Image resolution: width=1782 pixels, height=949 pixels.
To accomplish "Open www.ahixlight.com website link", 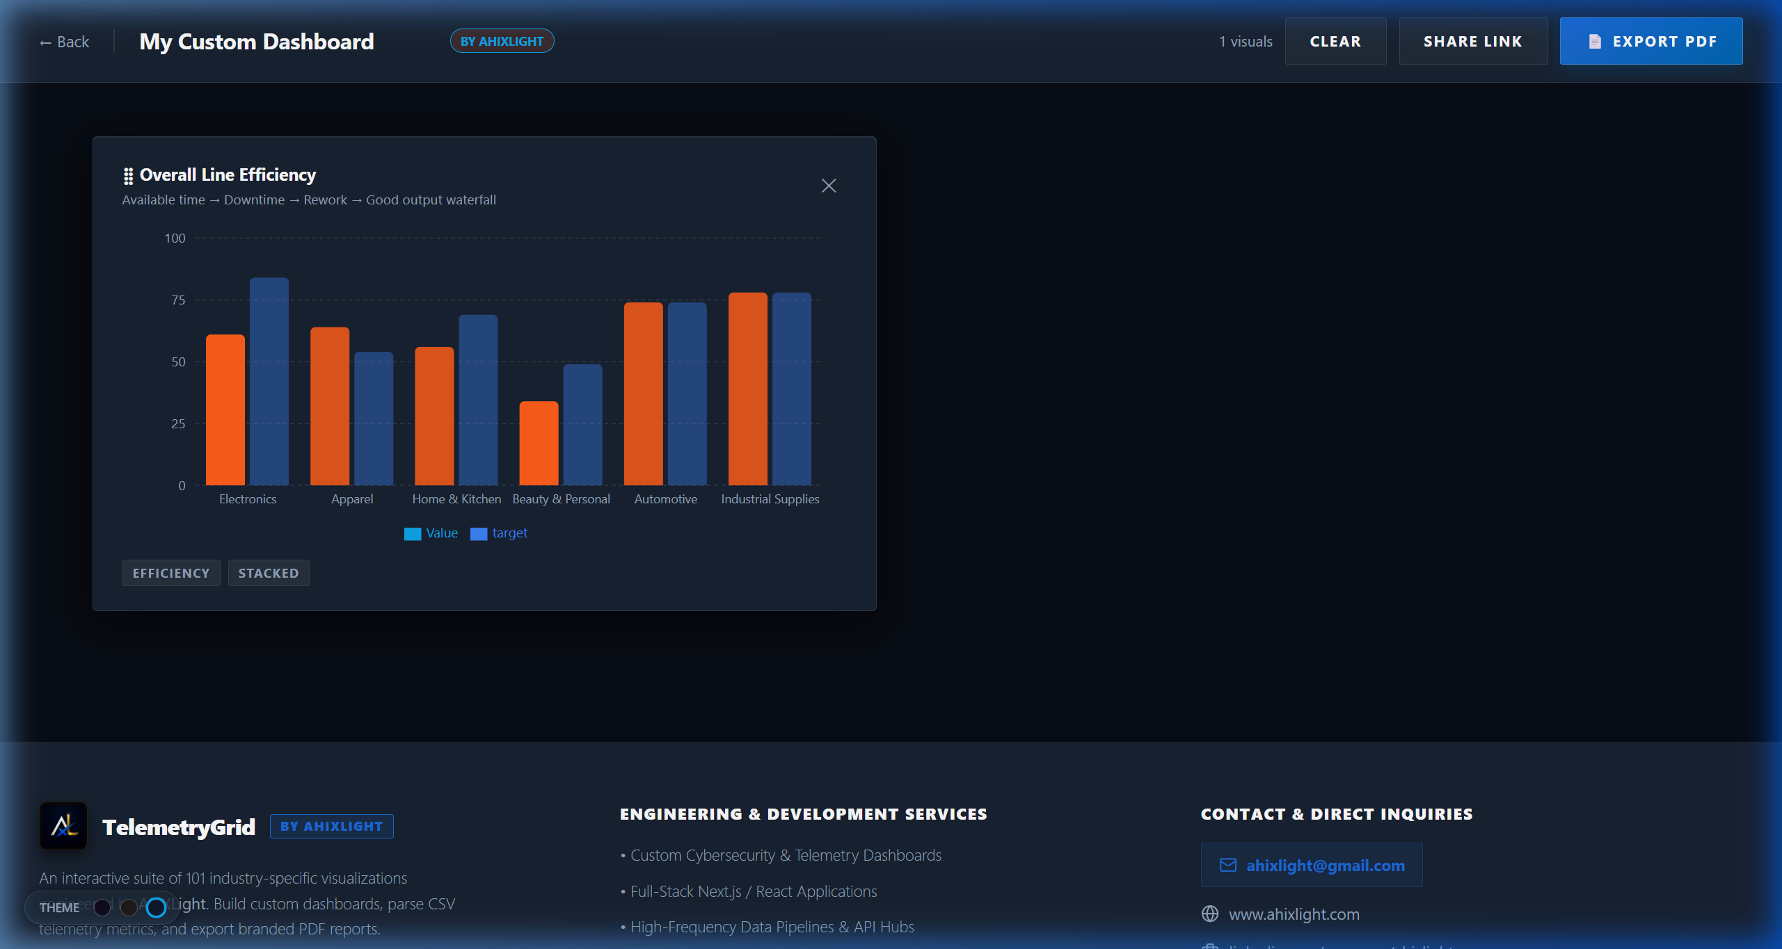I will click(x=1294, y=914).
